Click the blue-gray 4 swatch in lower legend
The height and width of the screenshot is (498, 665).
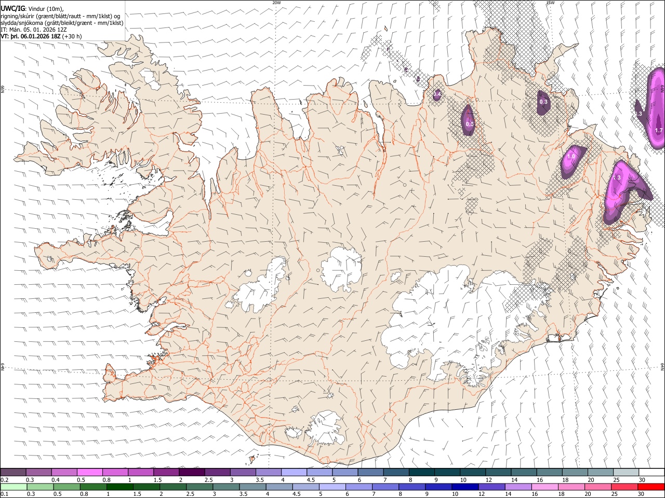point(279,487)
